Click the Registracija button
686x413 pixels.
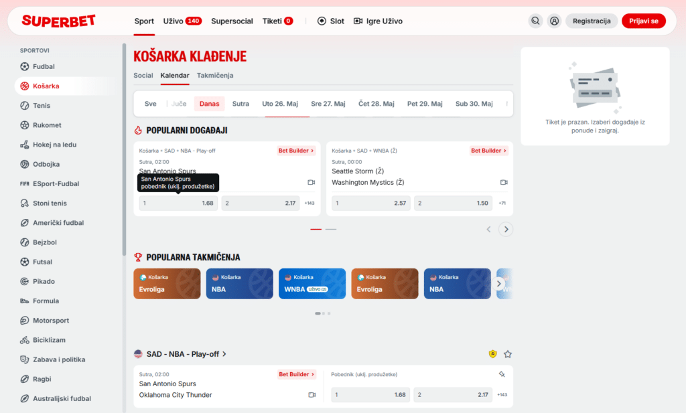coord(592,21)
